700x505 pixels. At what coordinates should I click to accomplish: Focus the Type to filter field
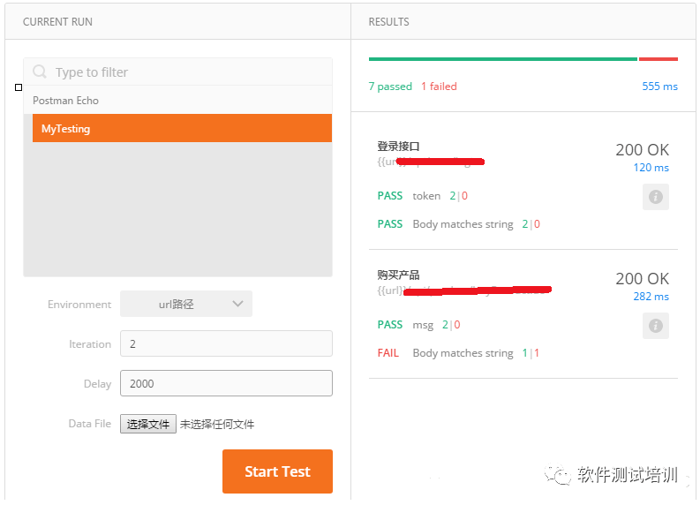coord(177,72)
